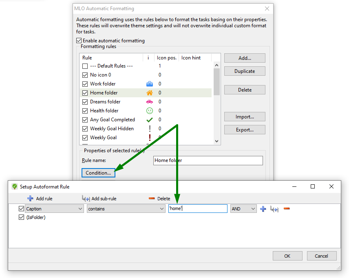Click the rules list scroll up arrow
This screenshot has width=349, height=278.
tap(216, 65)
